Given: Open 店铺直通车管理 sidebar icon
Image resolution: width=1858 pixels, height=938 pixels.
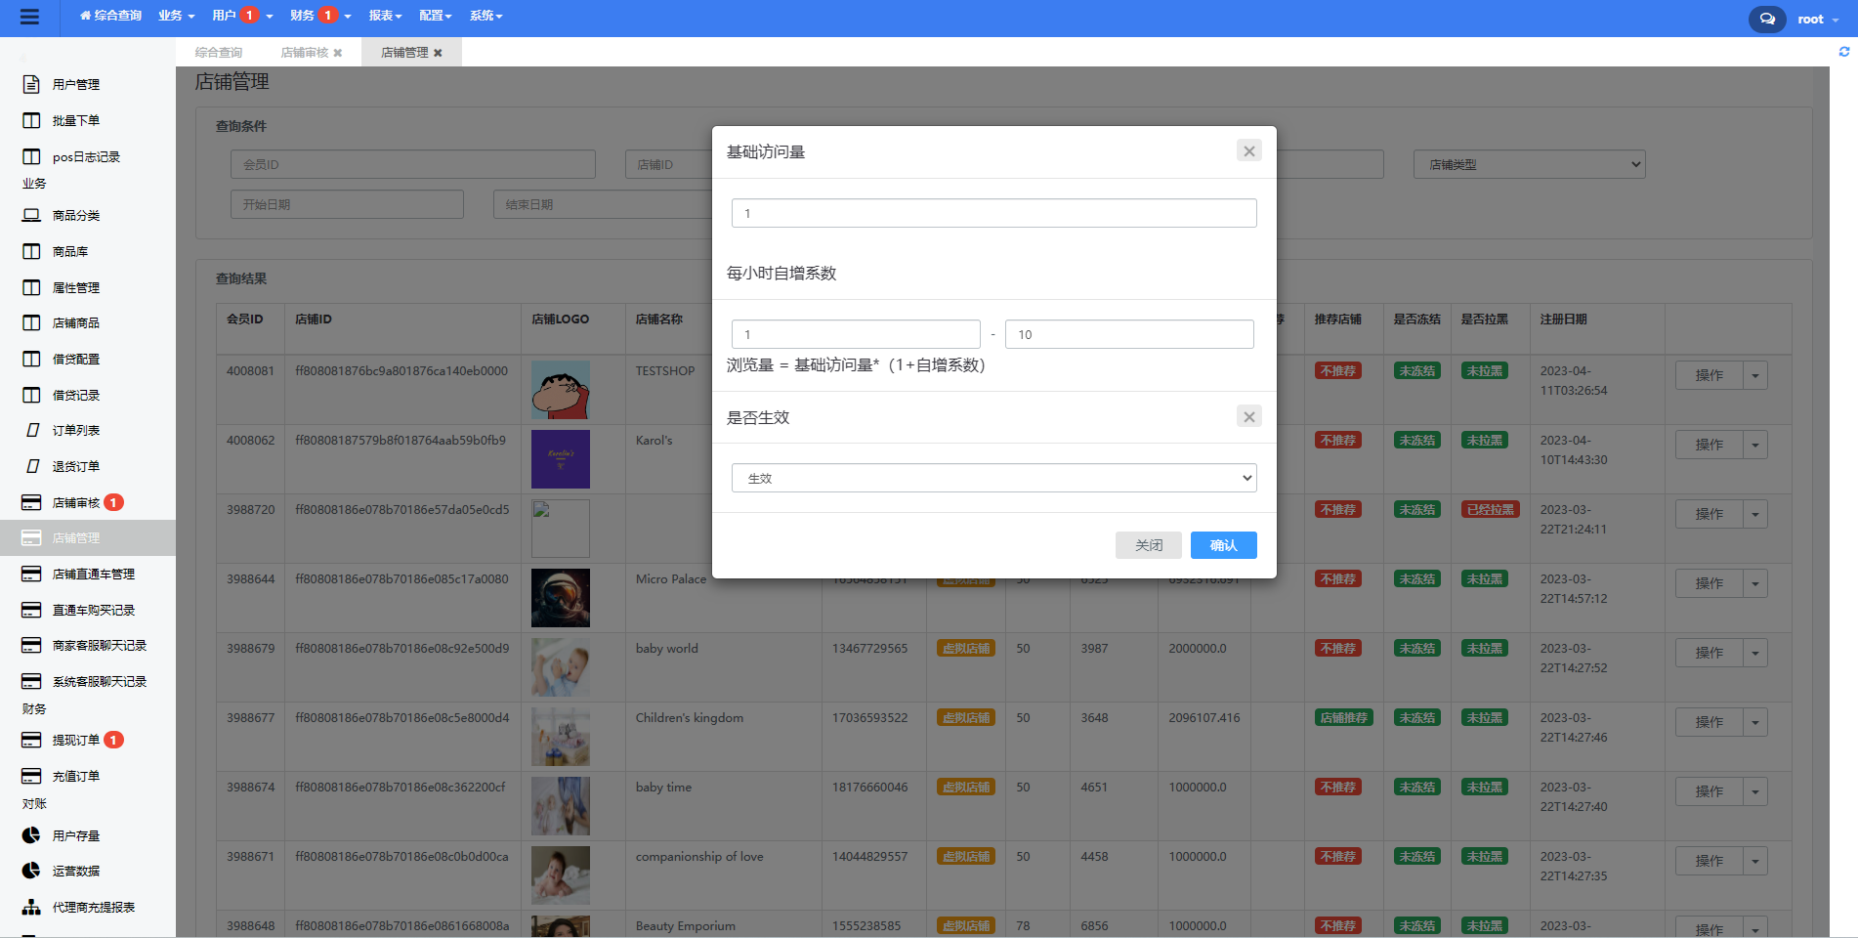Looking at the screenshot, I should 31,574.
